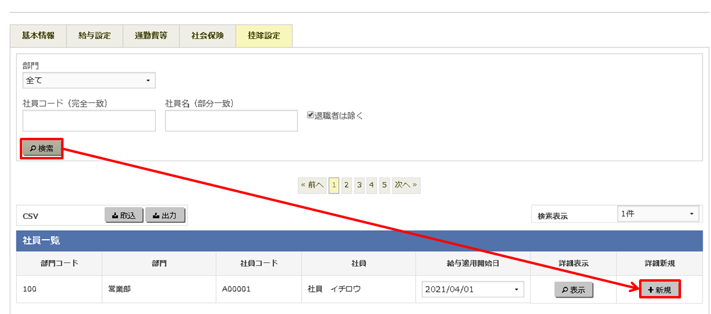
Task: Jump to page 3 in pagination
Action: click(359, 186)
